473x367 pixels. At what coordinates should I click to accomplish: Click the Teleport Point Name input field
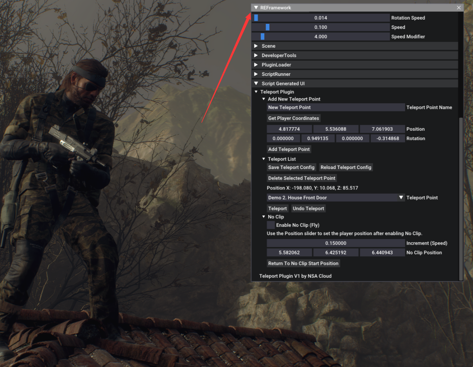click(336, 108)
